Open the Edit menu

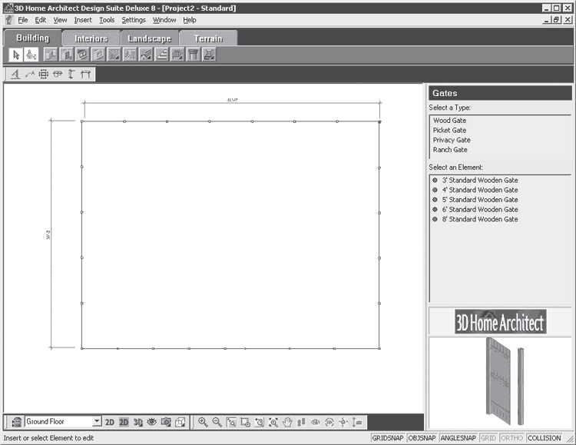(41, 20)
